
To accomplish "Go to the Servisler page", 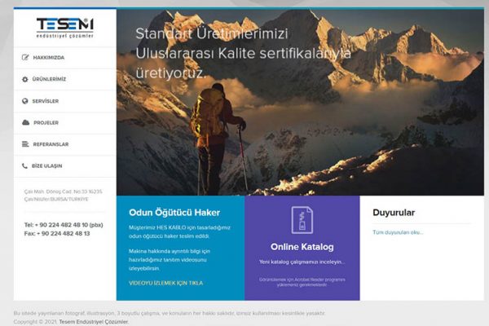I will [x=46, y=101].
